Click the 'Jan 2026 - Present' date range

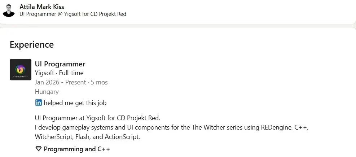click(x=60, y=82)
